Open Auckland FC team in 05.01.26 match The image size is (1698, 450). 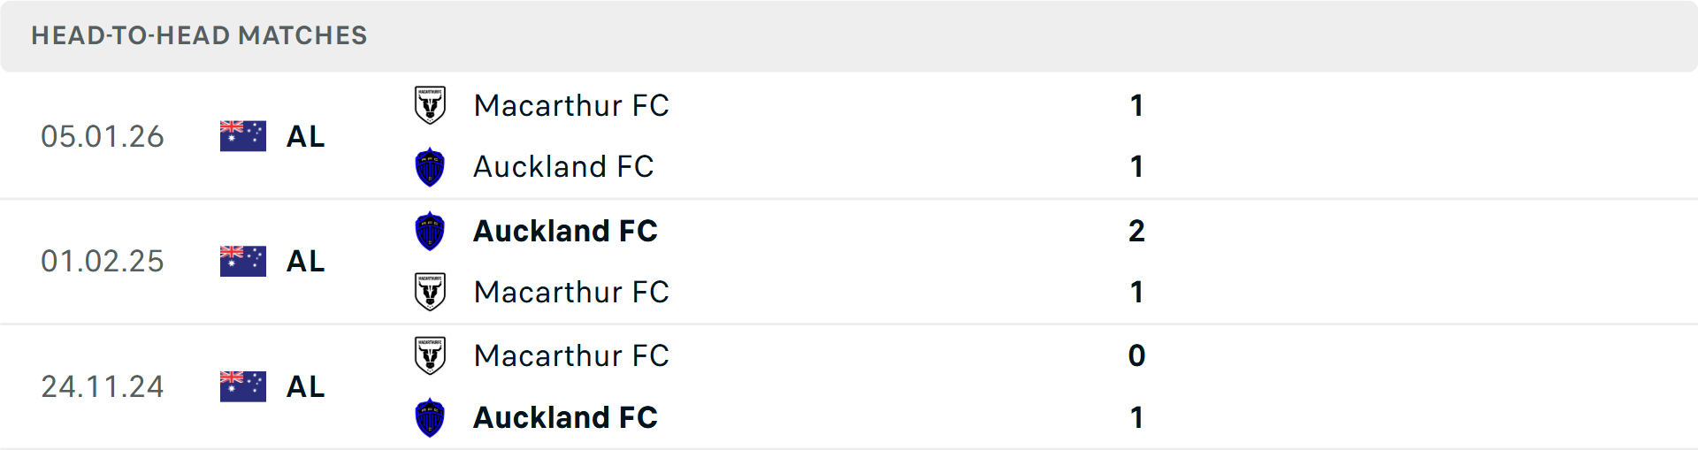click(x=563, y=166)
